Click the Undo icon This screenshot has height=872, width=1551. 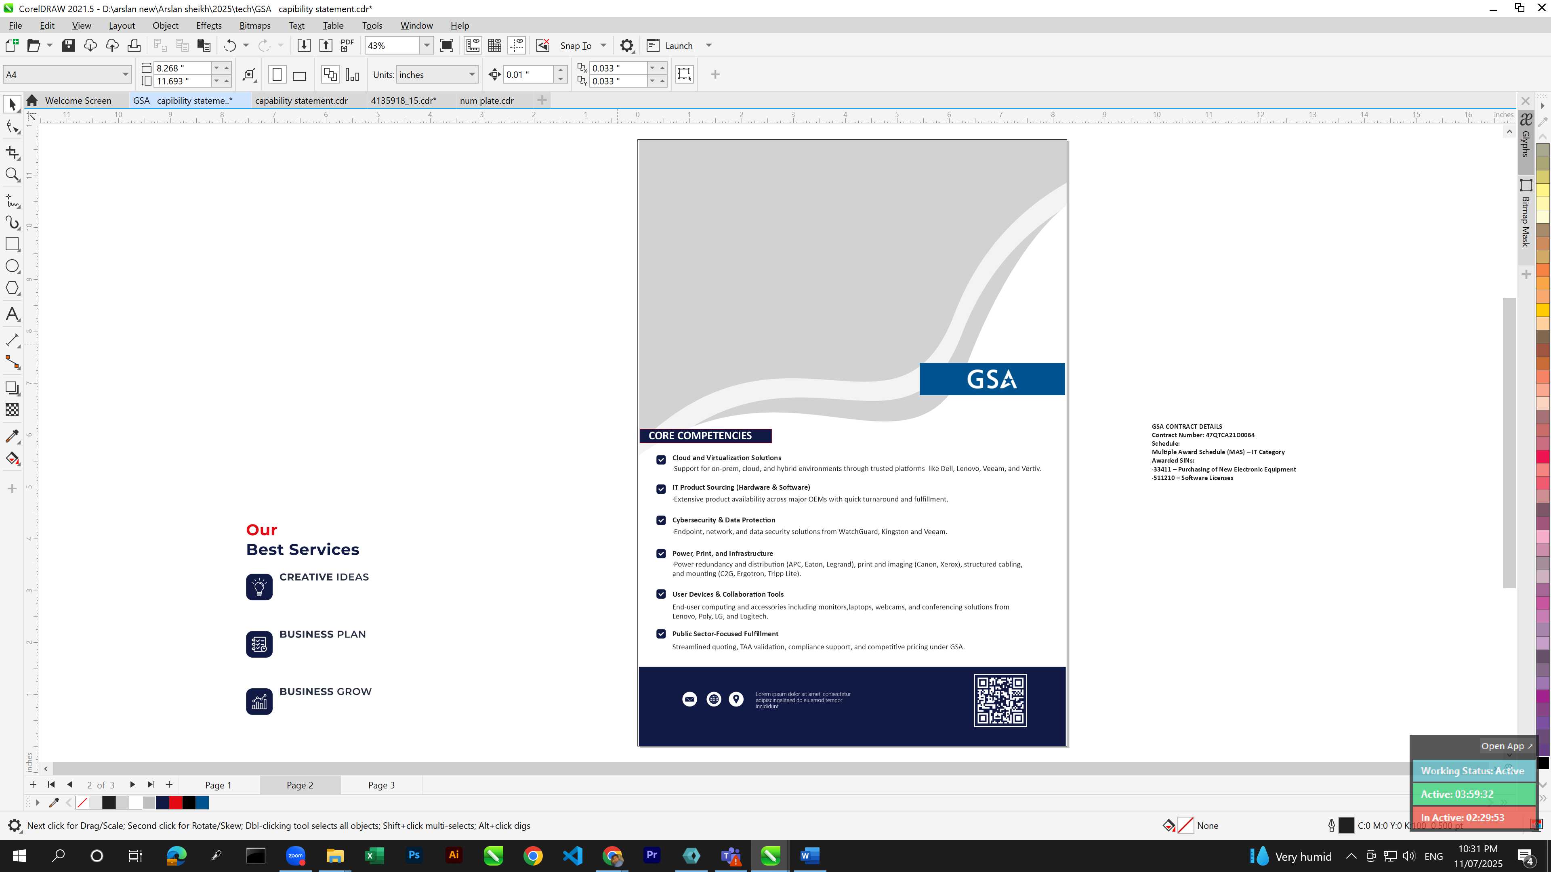(229, 45)
